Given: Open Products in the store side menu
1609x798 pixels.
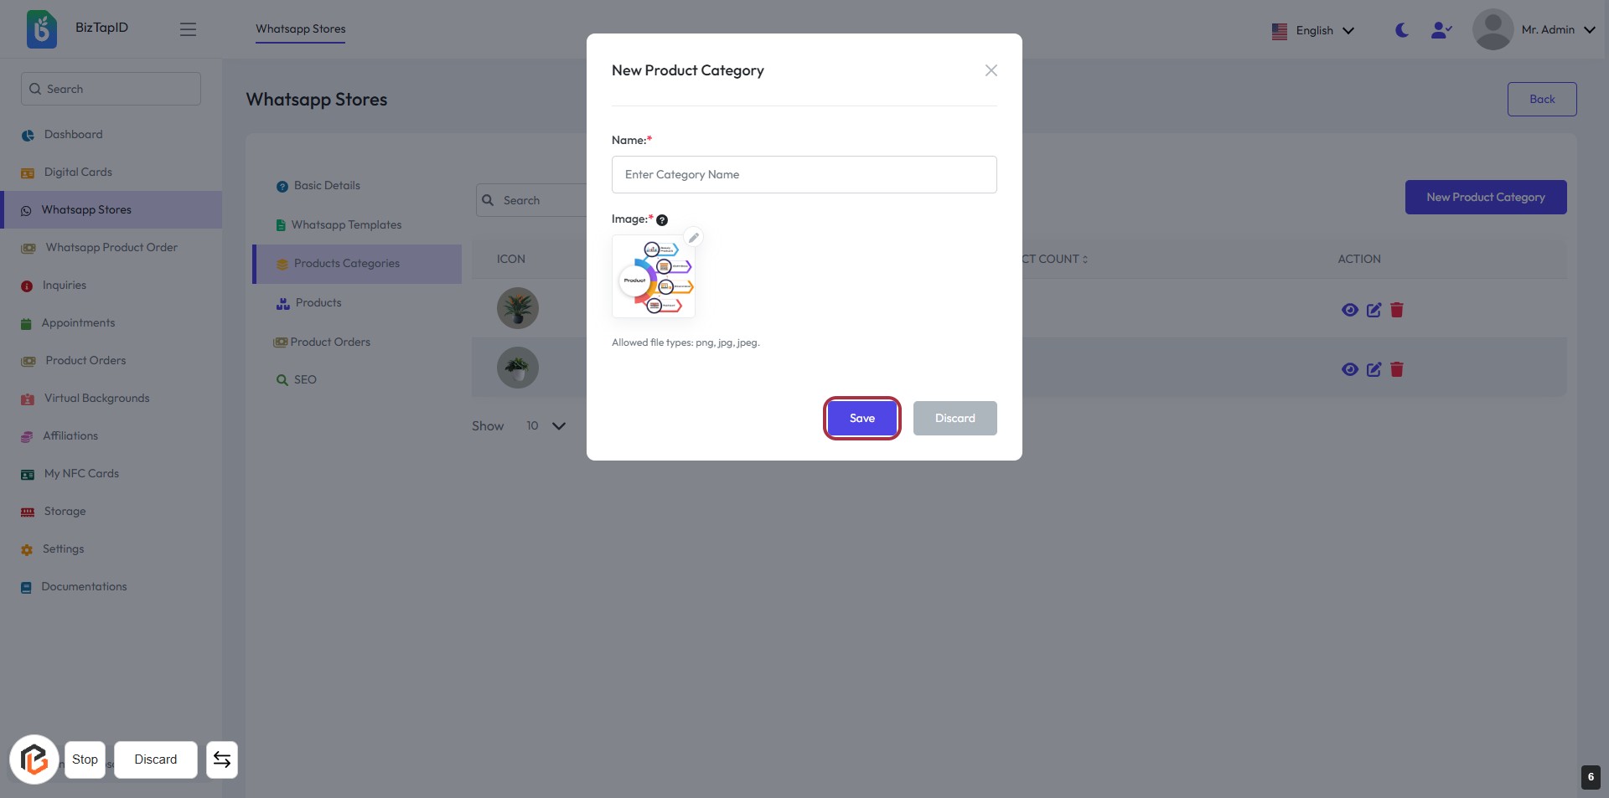Looking at the screenshot, I should (318, 303).
